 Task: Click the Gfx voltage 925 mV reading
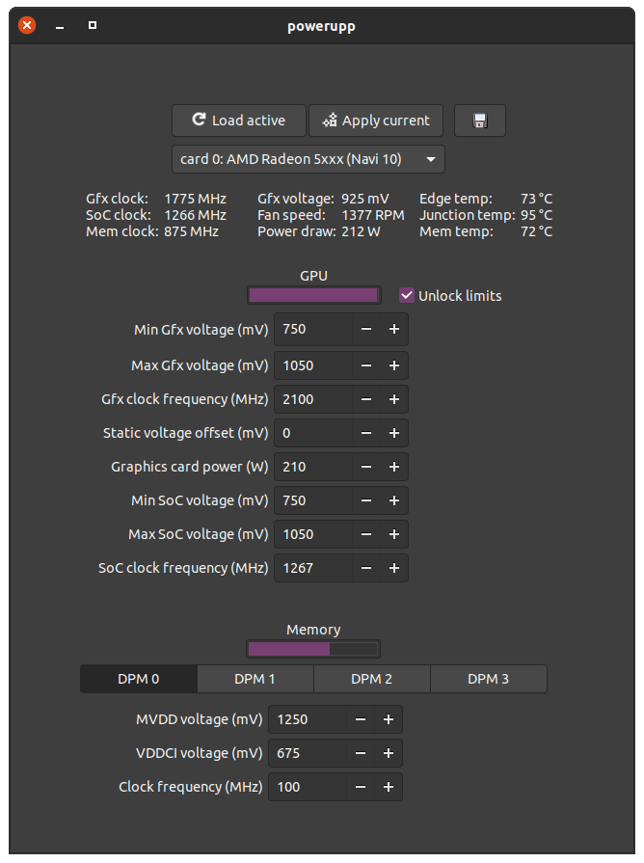point(323,199)
